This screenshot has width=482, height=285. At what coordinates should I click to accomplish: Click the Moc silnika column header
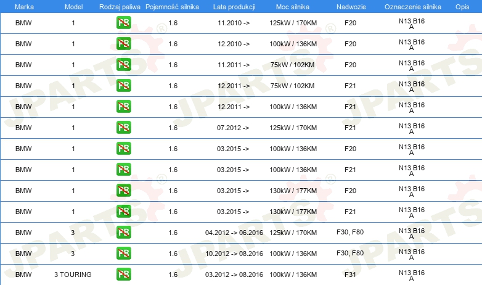point(293,7)
